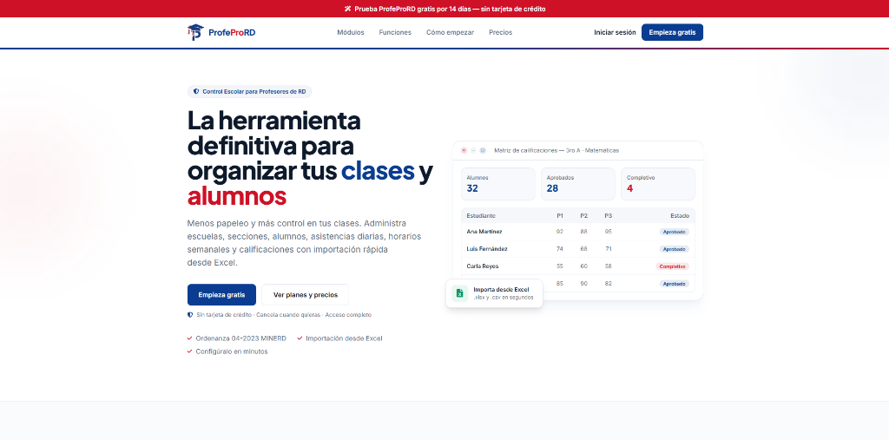Click the Aprobado badge in the 85 90 82 row
This screenshot has width=889, height=440.
point(675,284)
